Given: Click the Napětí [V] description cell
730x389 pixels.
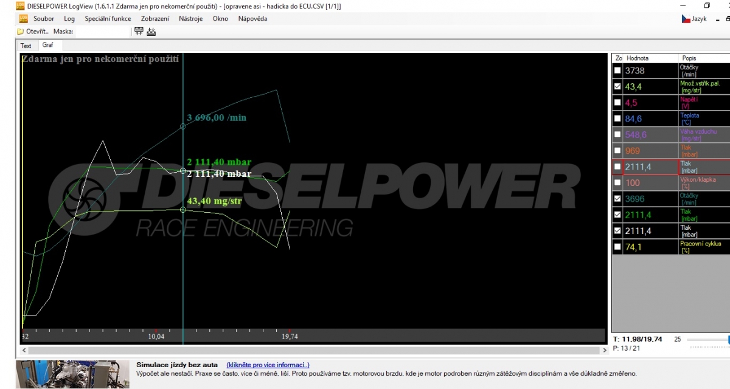Looking at the screenshot, I should tap(704, 103).
